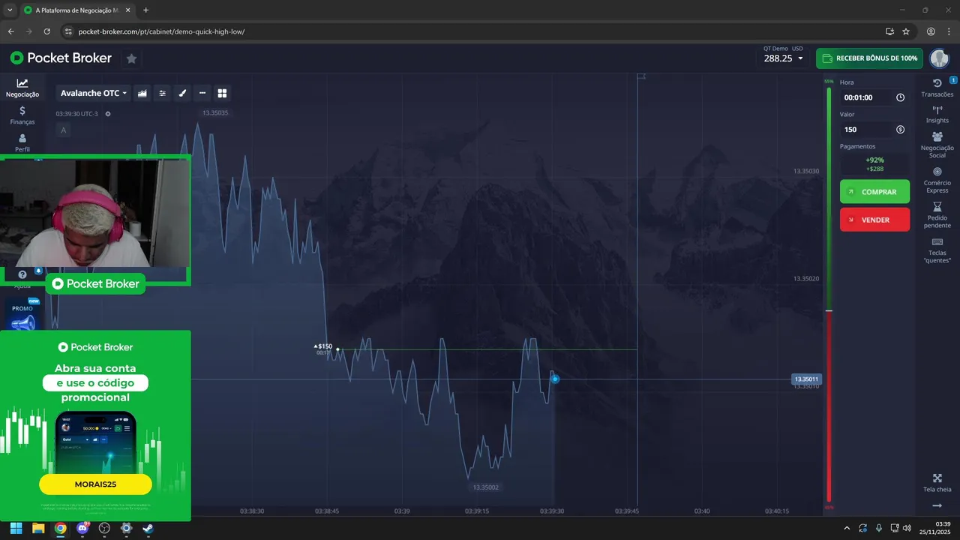Switch to Tela cheia fullscreen mode
The height and width of the screenshot is (540, 960).
coord(937,483)
